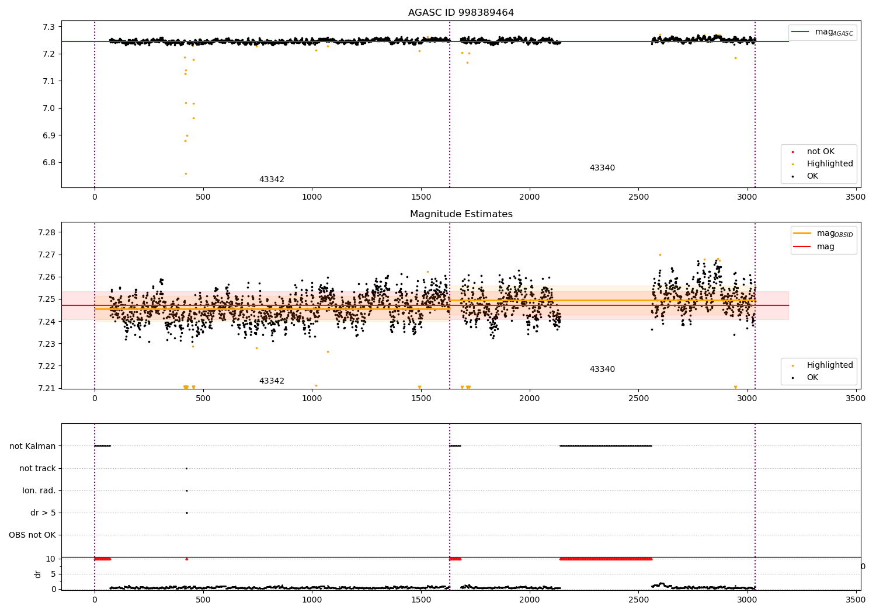Click the '6.9' tick on the top plot
The width and height of the screenshot is (876, 613).
(49, 135)
